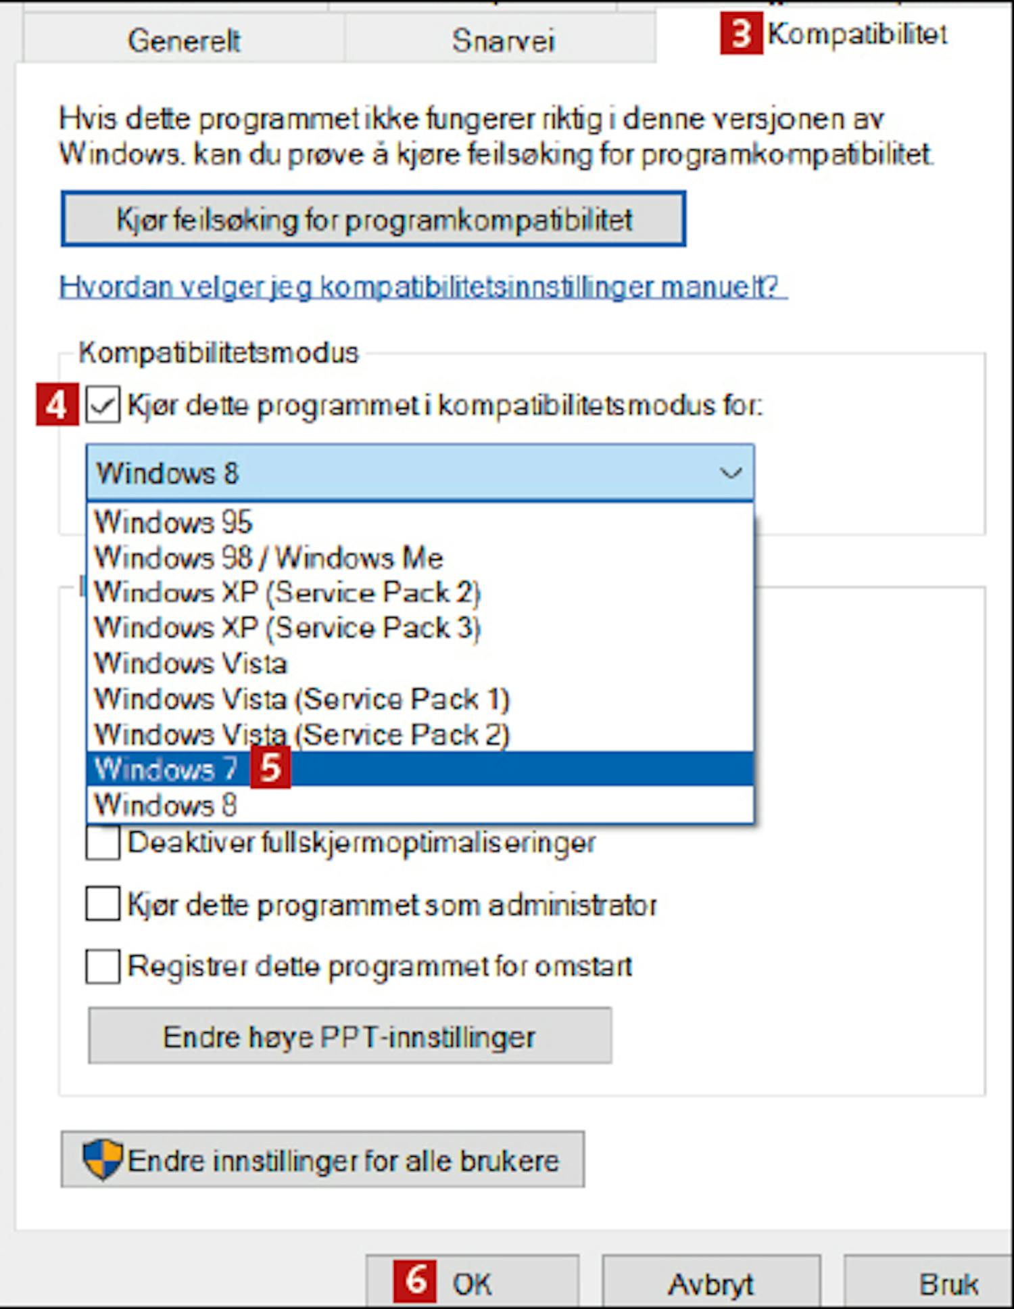
Task: Click the dropdown chevron arrow icon
Action: click(731, 473)
